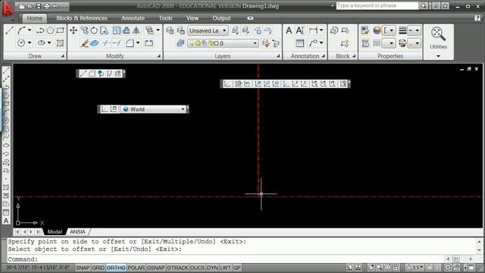This screenshot has width=485, height=273.
Task: Toggle LWT lineweight display
Action: click(226, 268)
